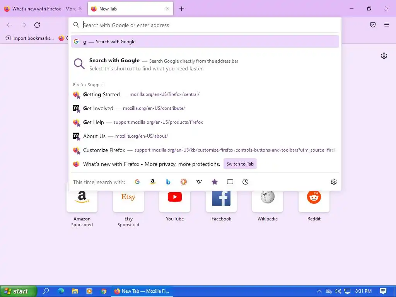Go forward one page
This screenshot has width=396, height=297.
tap(23, 25)
